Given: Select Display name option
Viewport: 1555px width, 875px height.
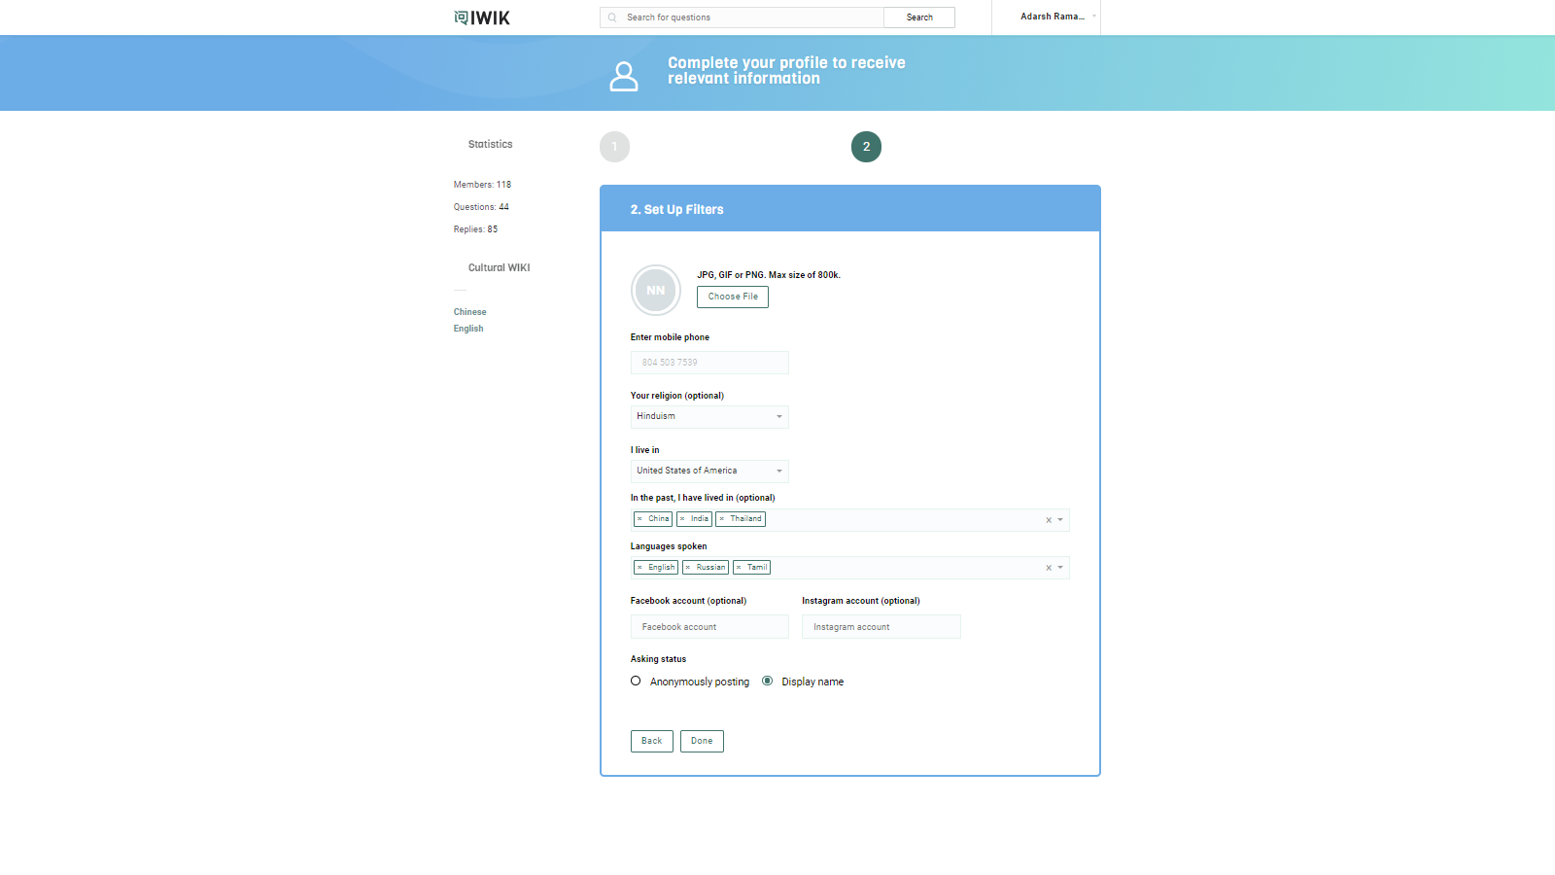Looking at the screenshot, I should click(x=768, y=681).
